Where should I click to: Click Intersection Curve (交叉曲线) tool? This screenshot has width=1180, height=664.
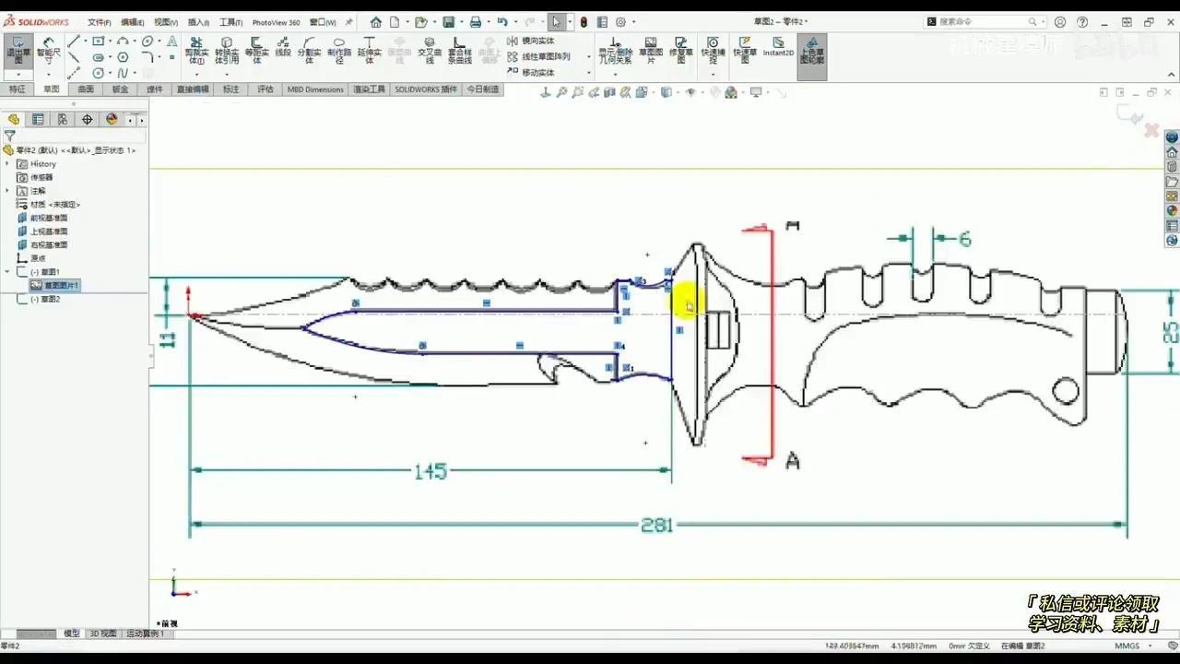(429, 51)
